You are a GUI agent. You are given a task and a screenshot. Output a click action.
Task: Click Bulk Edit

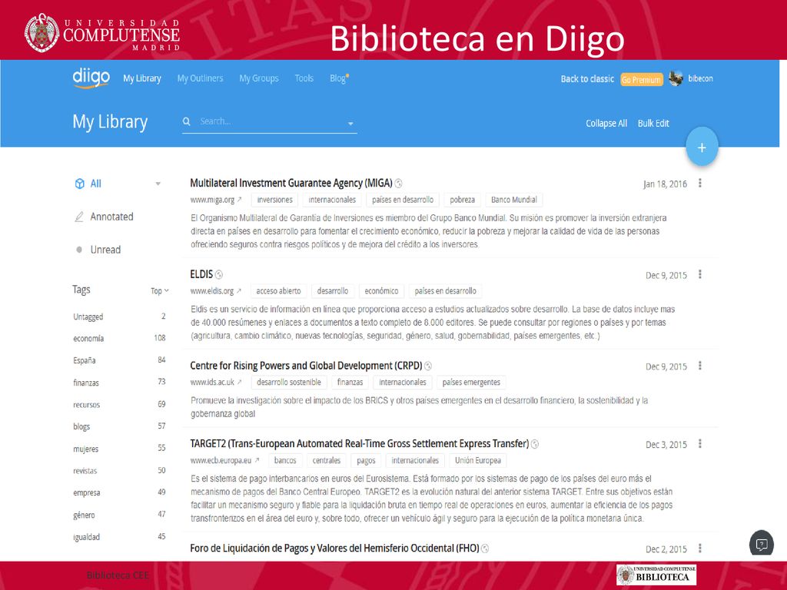click(x=653, y=124)
